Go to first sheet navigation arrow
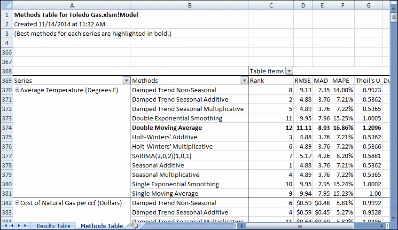Image resolution: width=398 pixels, height=230 pixels. (x=5, y=226)
